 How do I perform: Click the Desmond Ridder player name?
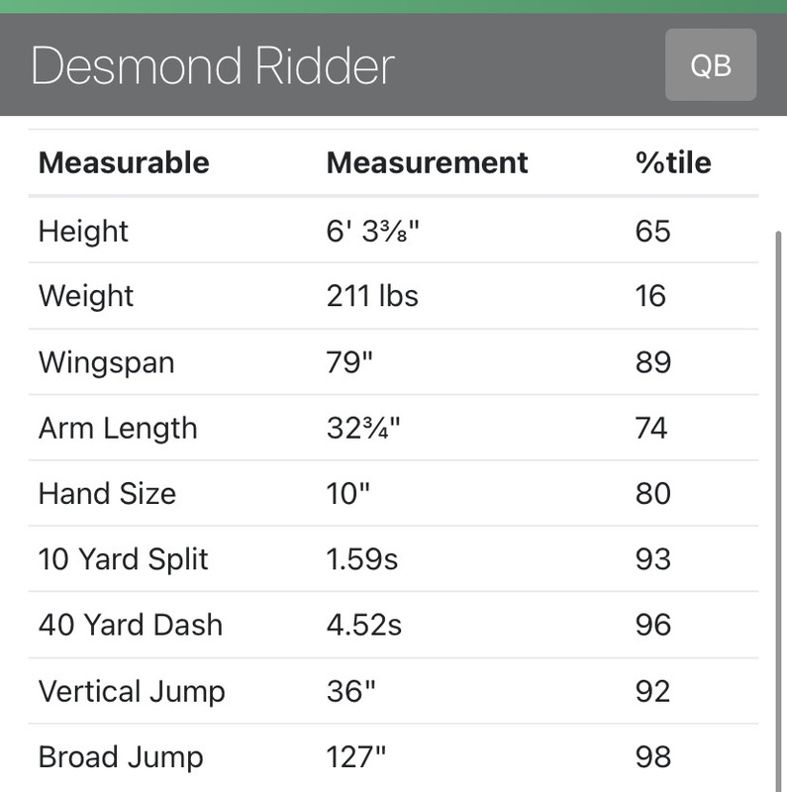tap(213, 65)
